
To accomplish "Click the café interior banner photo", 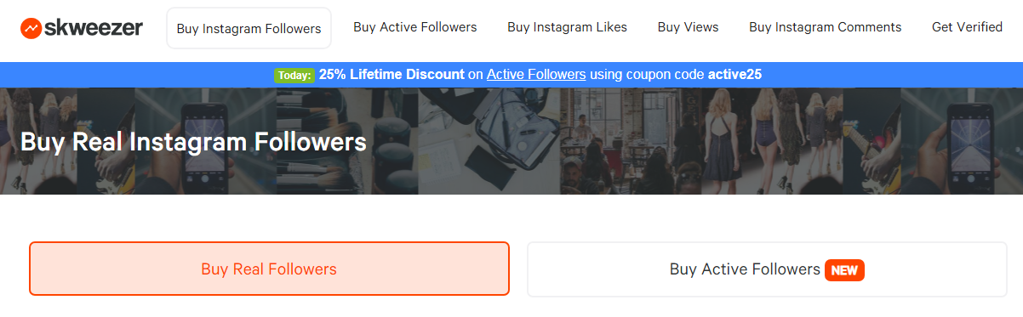I will point(631,141).
